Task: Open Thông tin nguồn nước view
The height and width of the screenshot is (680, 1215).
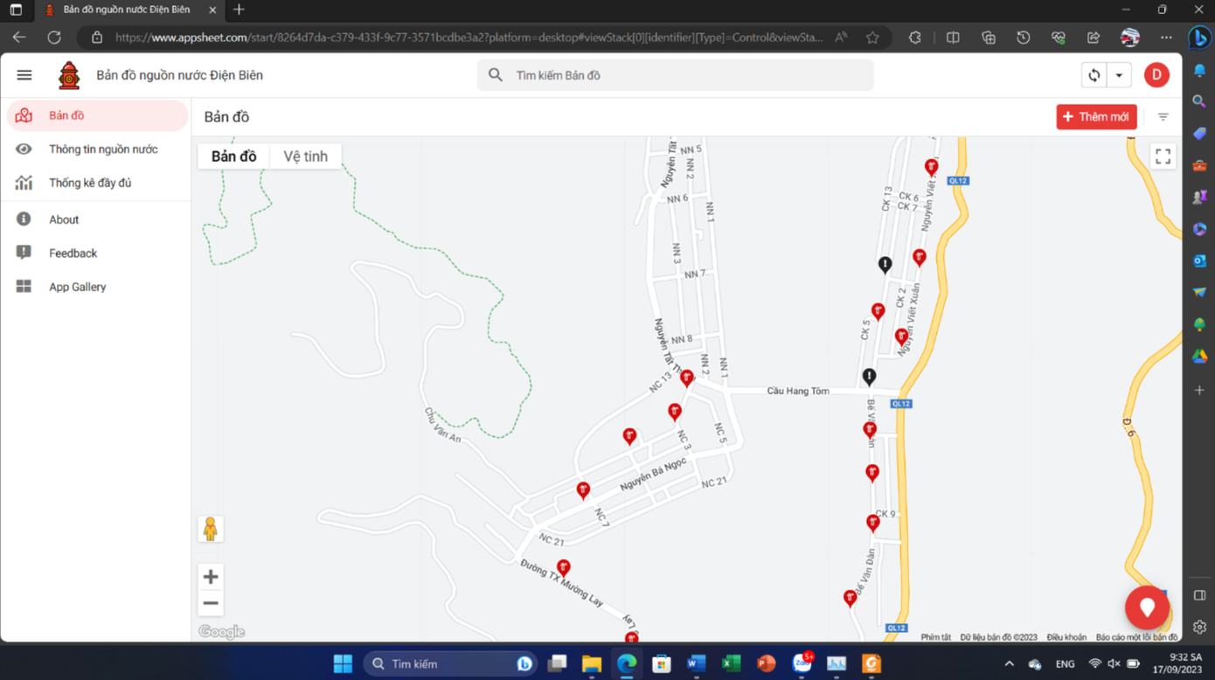Action: [x=103, y=149]
